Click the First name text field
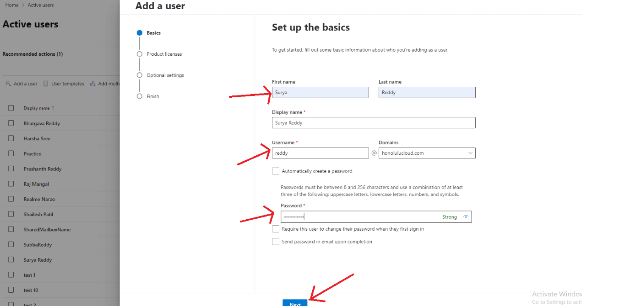 coord(320,92)
